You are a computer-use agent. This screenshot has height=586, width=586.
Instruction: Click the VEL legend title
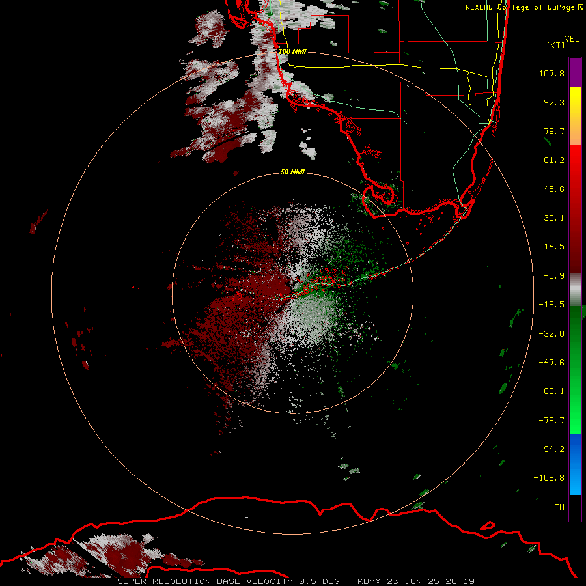[572, 39]
